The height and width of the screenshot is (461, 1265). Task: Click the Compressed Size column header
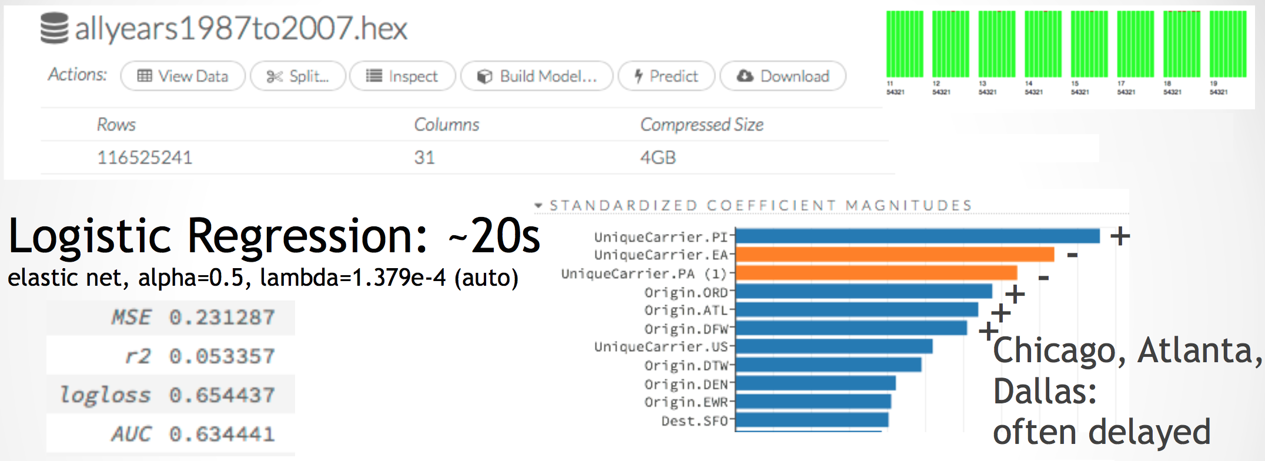click(702, 125)
